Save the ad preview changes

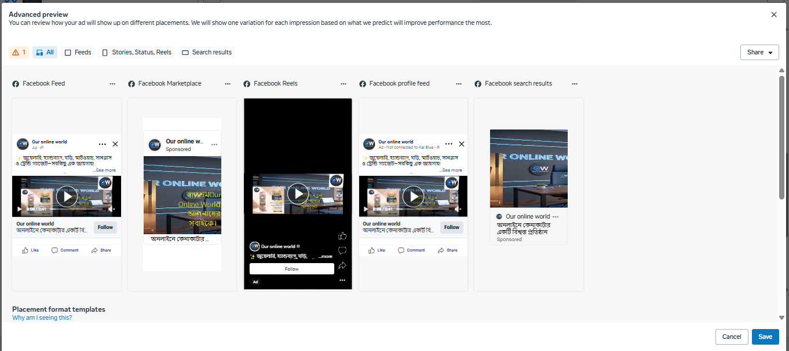tap(765, 337)
